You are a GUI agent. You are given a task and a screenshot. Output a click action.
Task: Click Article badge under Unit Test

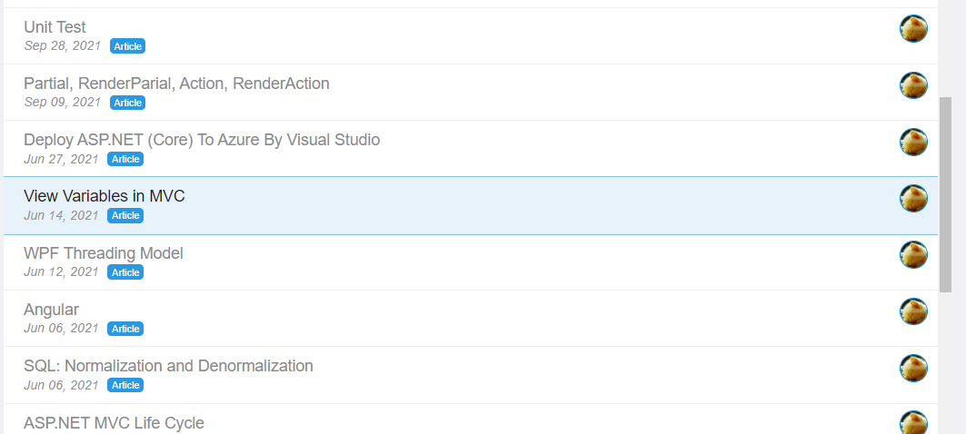click(x=127, y=46)
